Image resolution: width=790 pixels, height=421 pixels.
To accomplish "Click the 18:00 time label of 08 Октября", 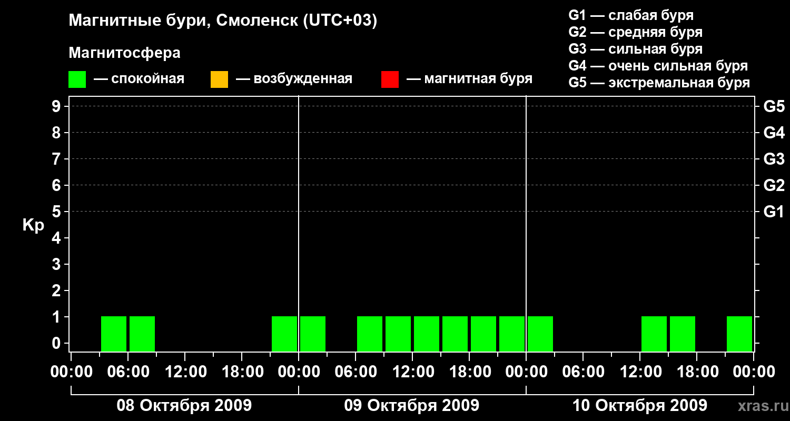I will tap(242, 372).
